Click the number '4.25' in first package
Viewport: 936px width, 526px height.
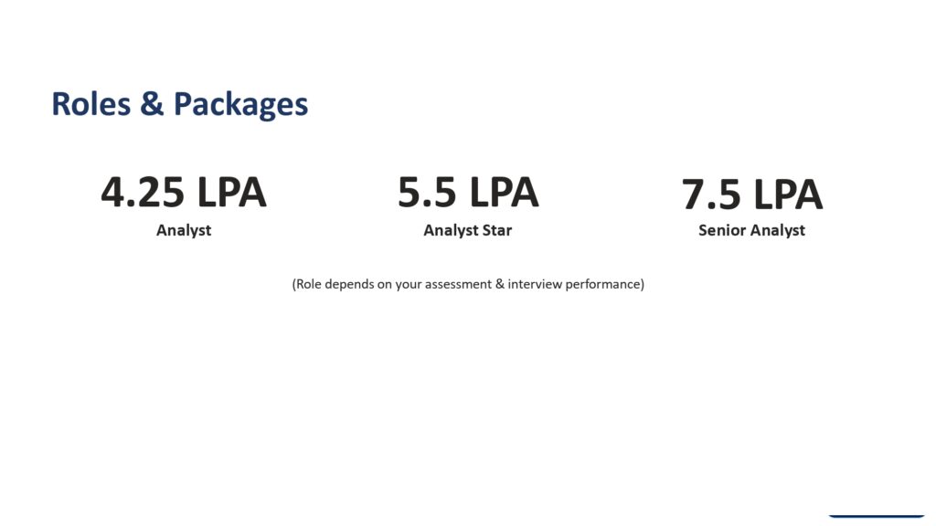tap(142, 193)
